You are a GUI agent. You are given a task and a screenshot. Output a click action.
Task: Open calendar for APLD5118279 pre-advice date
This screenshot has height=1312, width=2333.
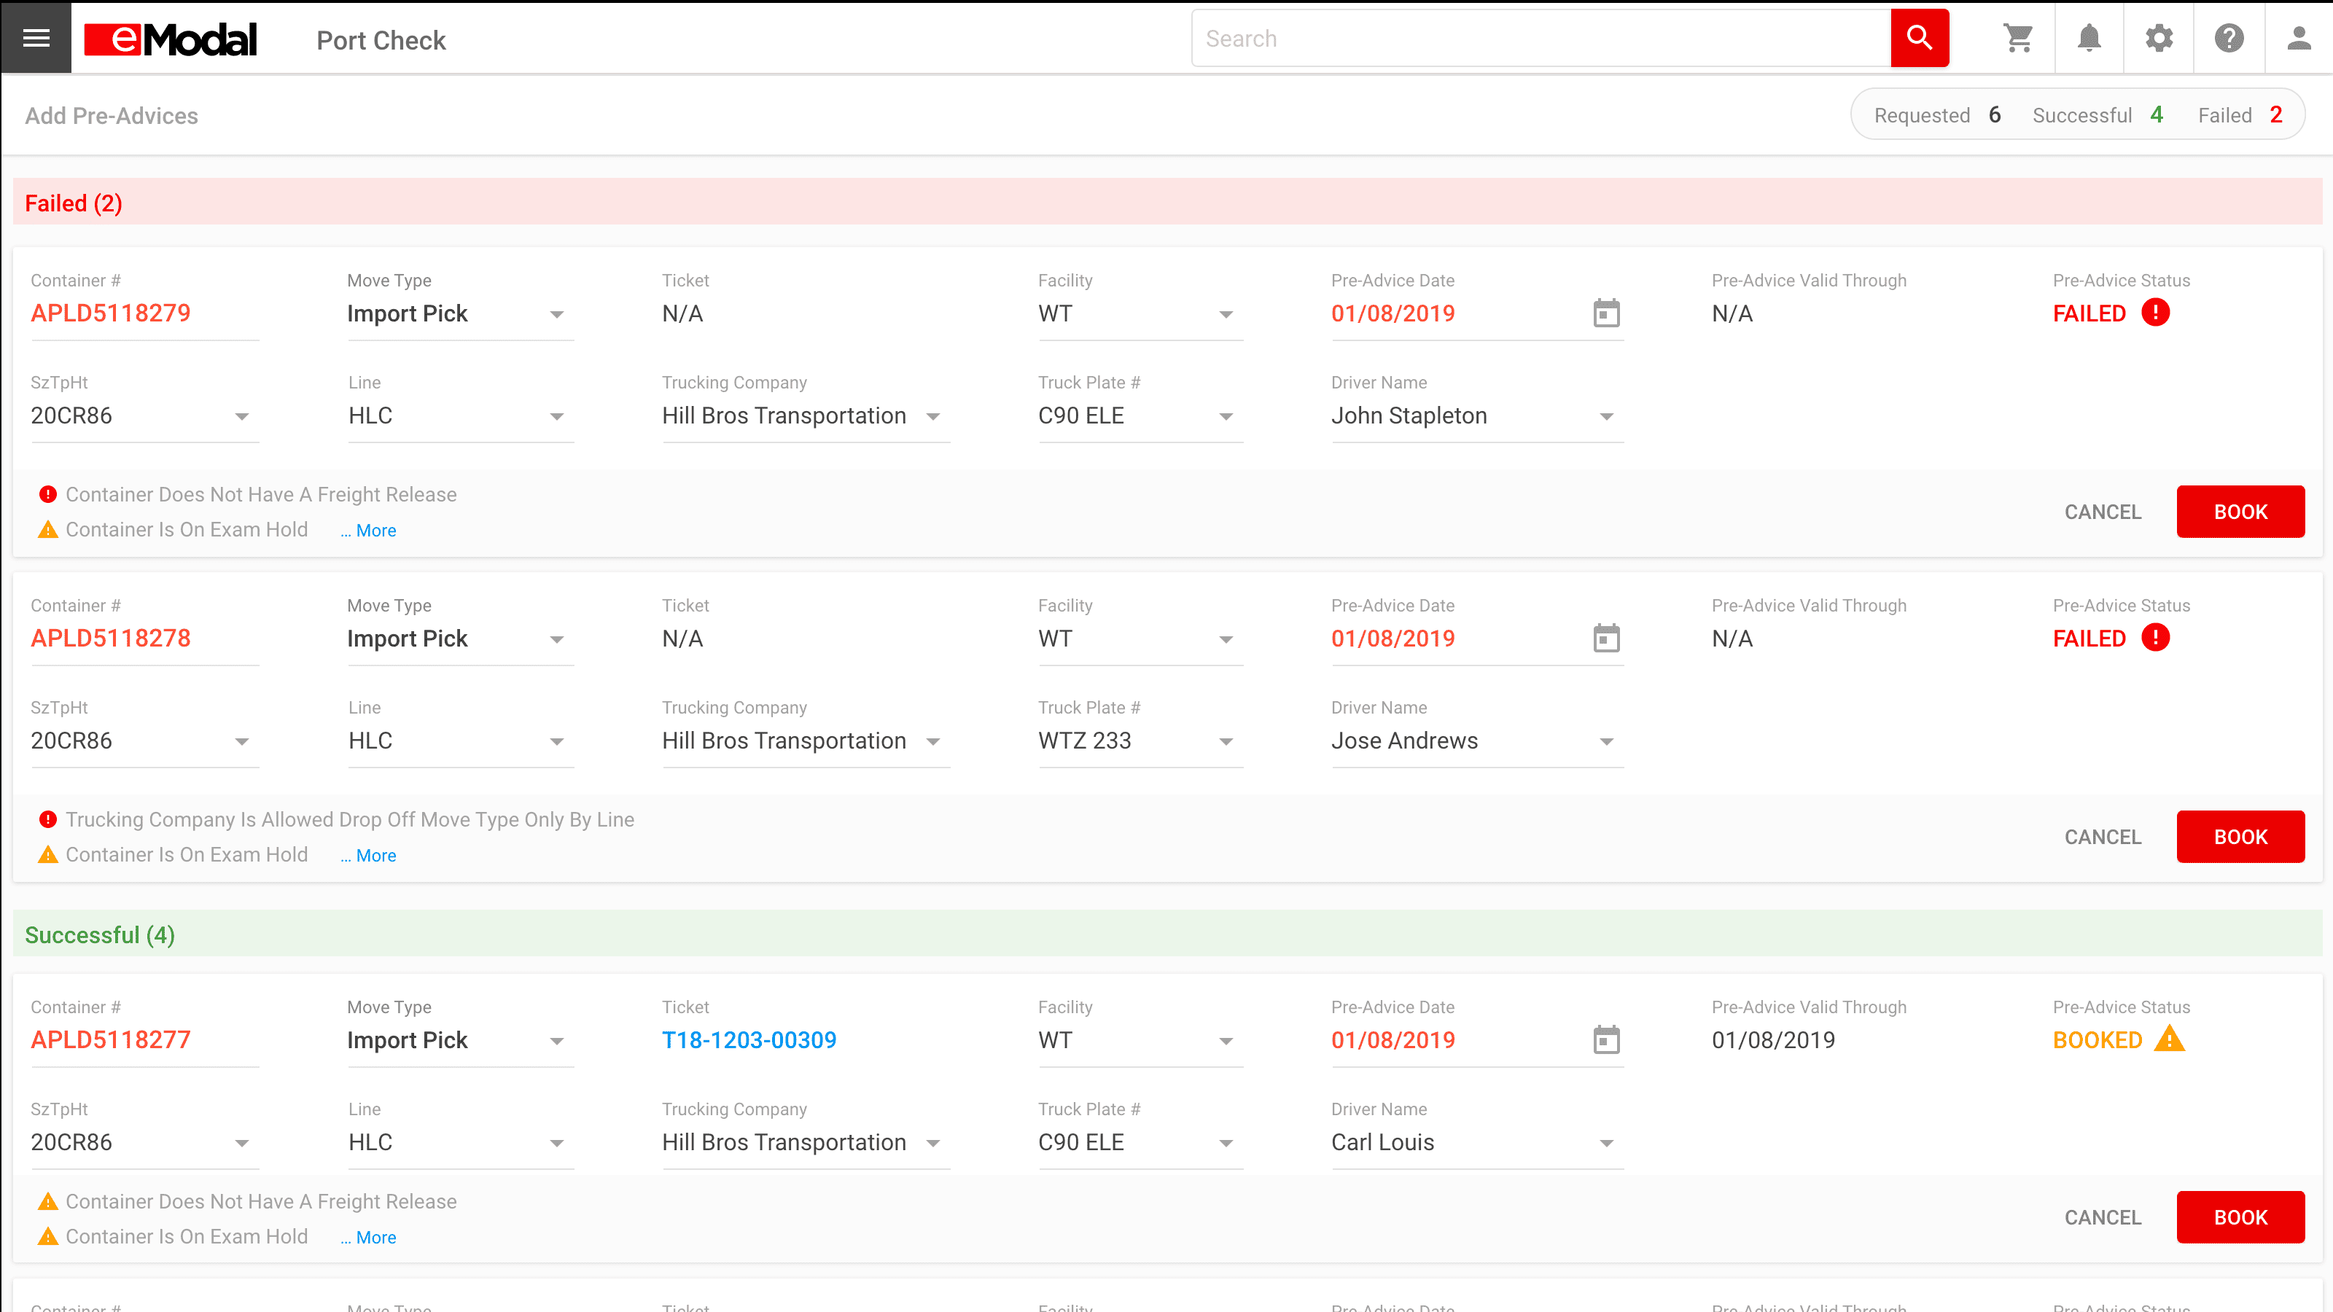[x=1605, y=313]
